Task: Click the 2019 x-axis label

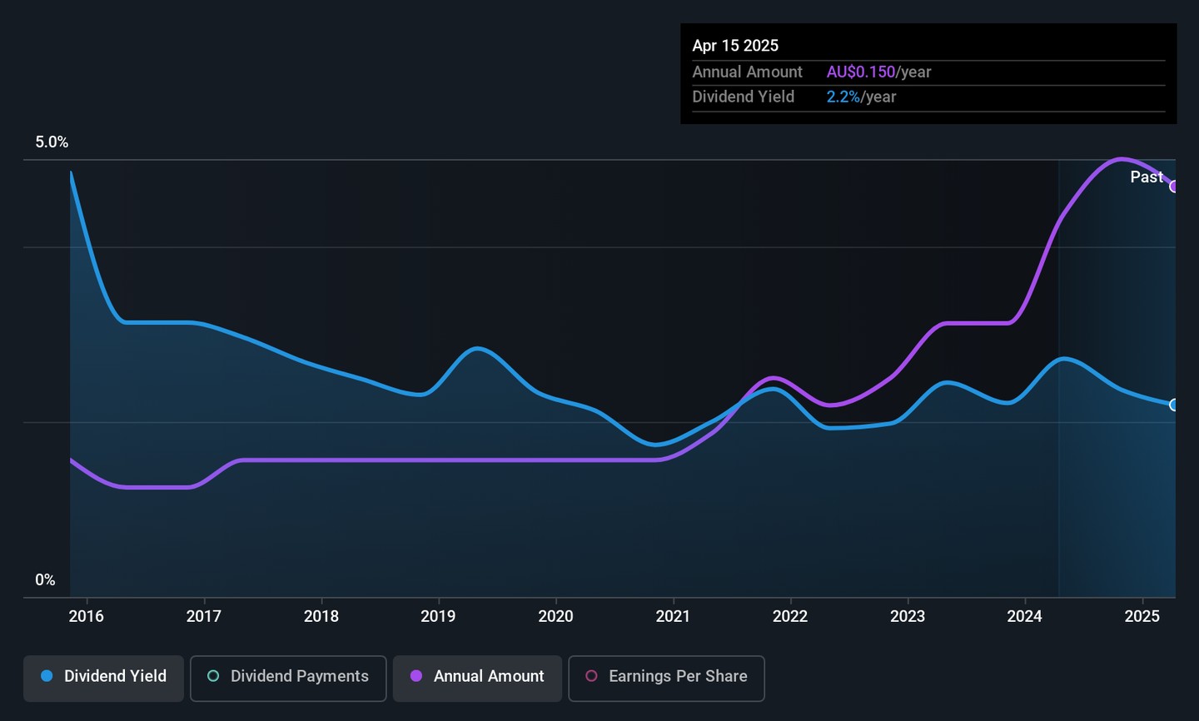Action: 438,616
